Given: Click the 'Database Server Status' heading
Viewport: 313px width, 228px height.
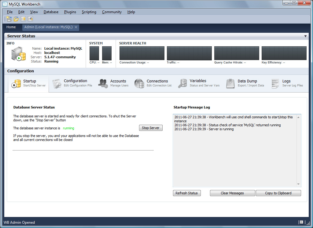Looking at the screenshot, I should (34, 107).
